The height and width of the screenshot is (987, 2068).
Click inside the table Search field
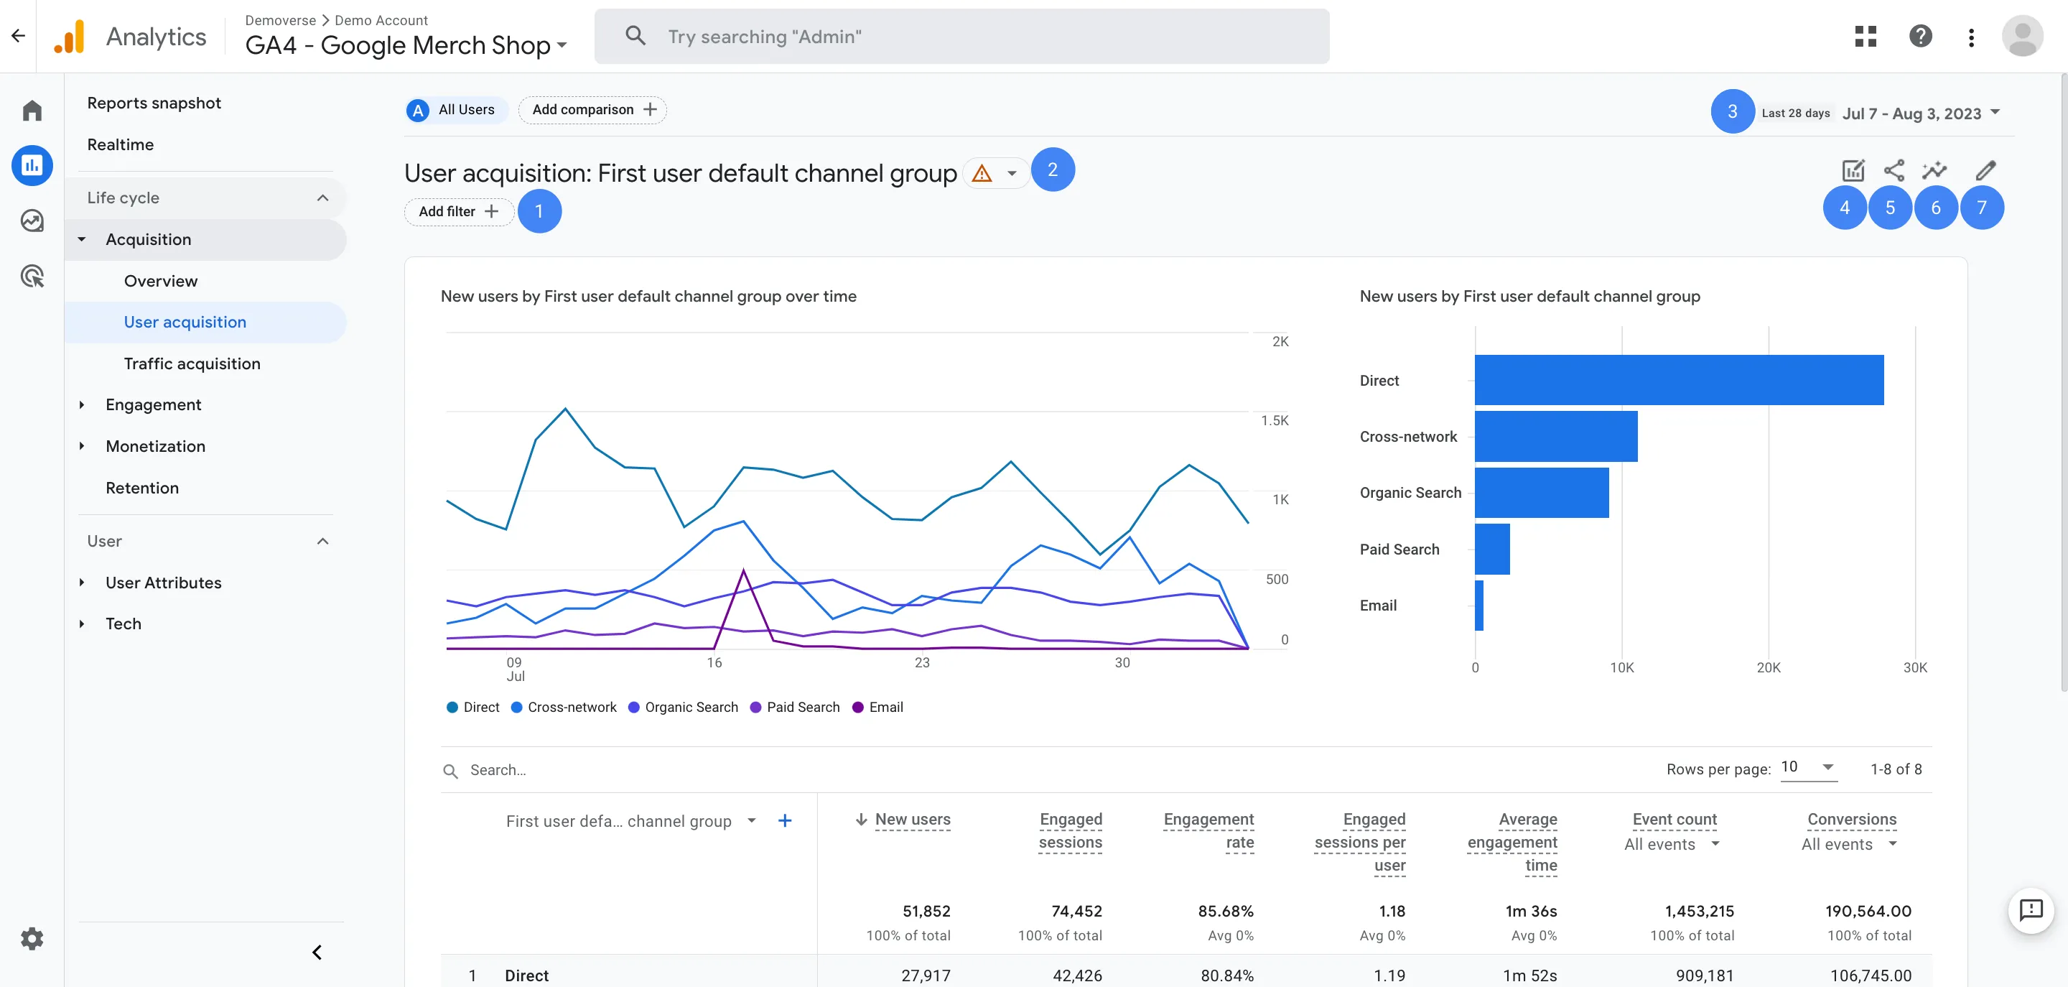(562, 769)
